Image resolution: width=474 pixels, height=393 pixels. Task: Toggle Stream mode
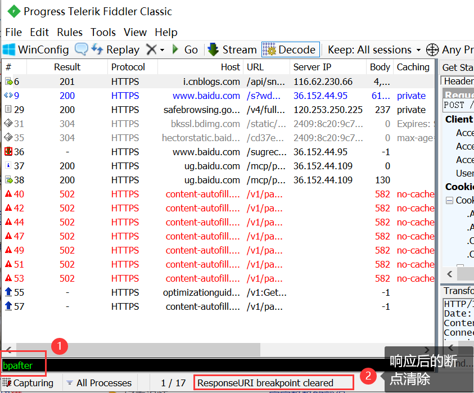[x=232, y=49]
